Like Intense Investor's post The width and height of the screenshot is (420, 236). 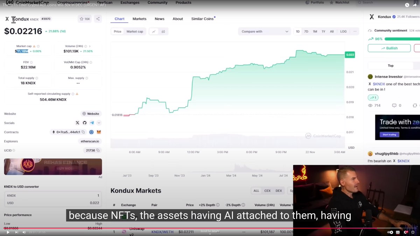click(373, 98)
